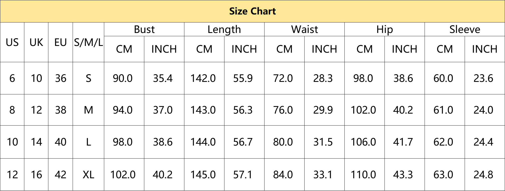
Task: Click the US header cell
Action: (12, 42)
